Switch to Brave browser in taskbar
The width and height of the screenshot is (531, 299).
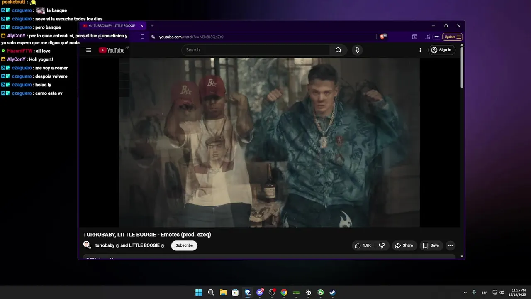click(x=248, y=292)
